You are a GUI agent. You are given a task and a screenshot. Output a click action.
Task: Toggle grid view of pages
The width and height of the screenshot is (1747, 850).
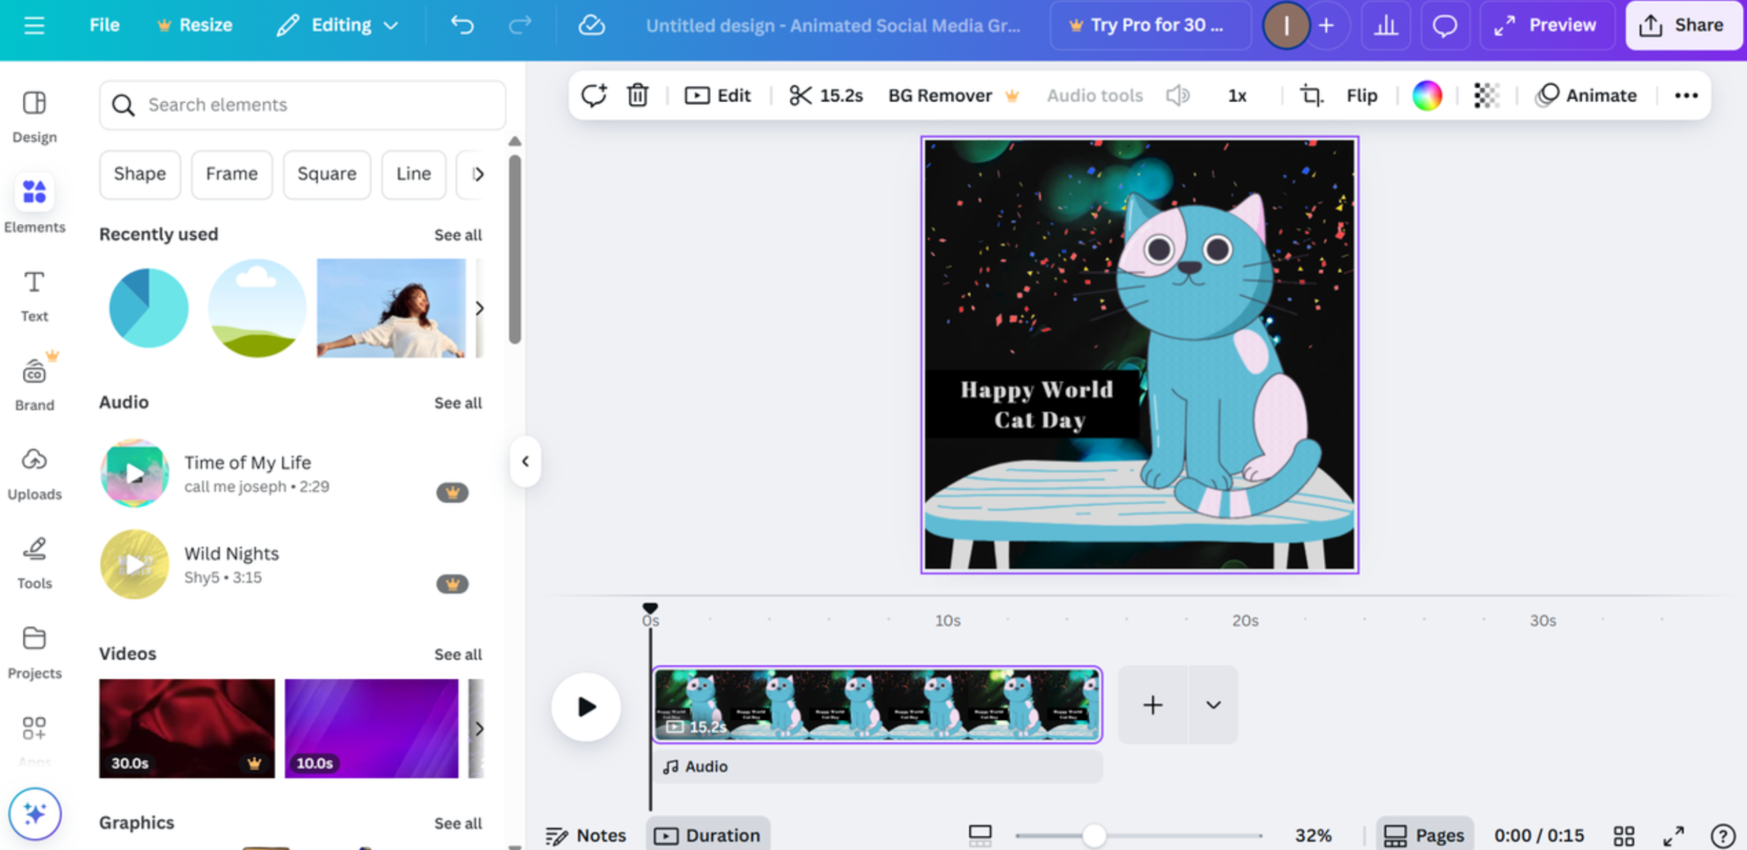(x=1623, y=836)
